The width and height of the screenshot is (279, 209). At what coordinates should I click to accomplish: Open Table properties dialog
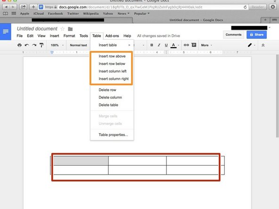112,135
